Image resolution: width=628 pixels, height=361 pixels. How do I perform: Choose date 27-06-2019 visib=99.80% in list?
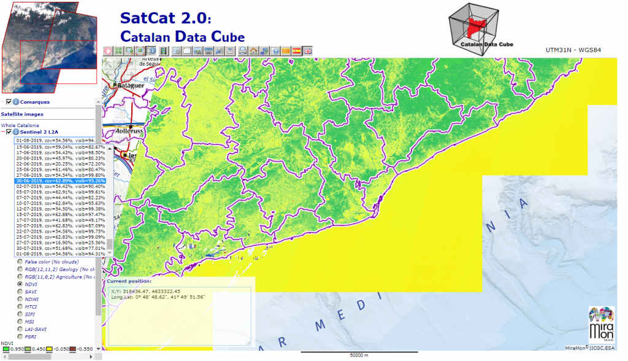click(61, 176)
